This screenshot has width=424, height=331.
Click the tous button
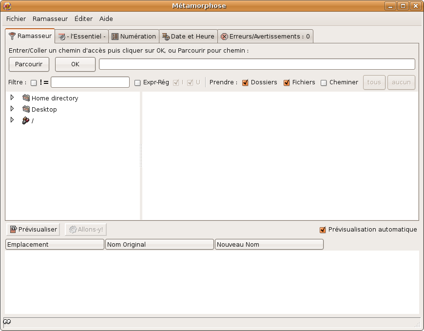374,82
